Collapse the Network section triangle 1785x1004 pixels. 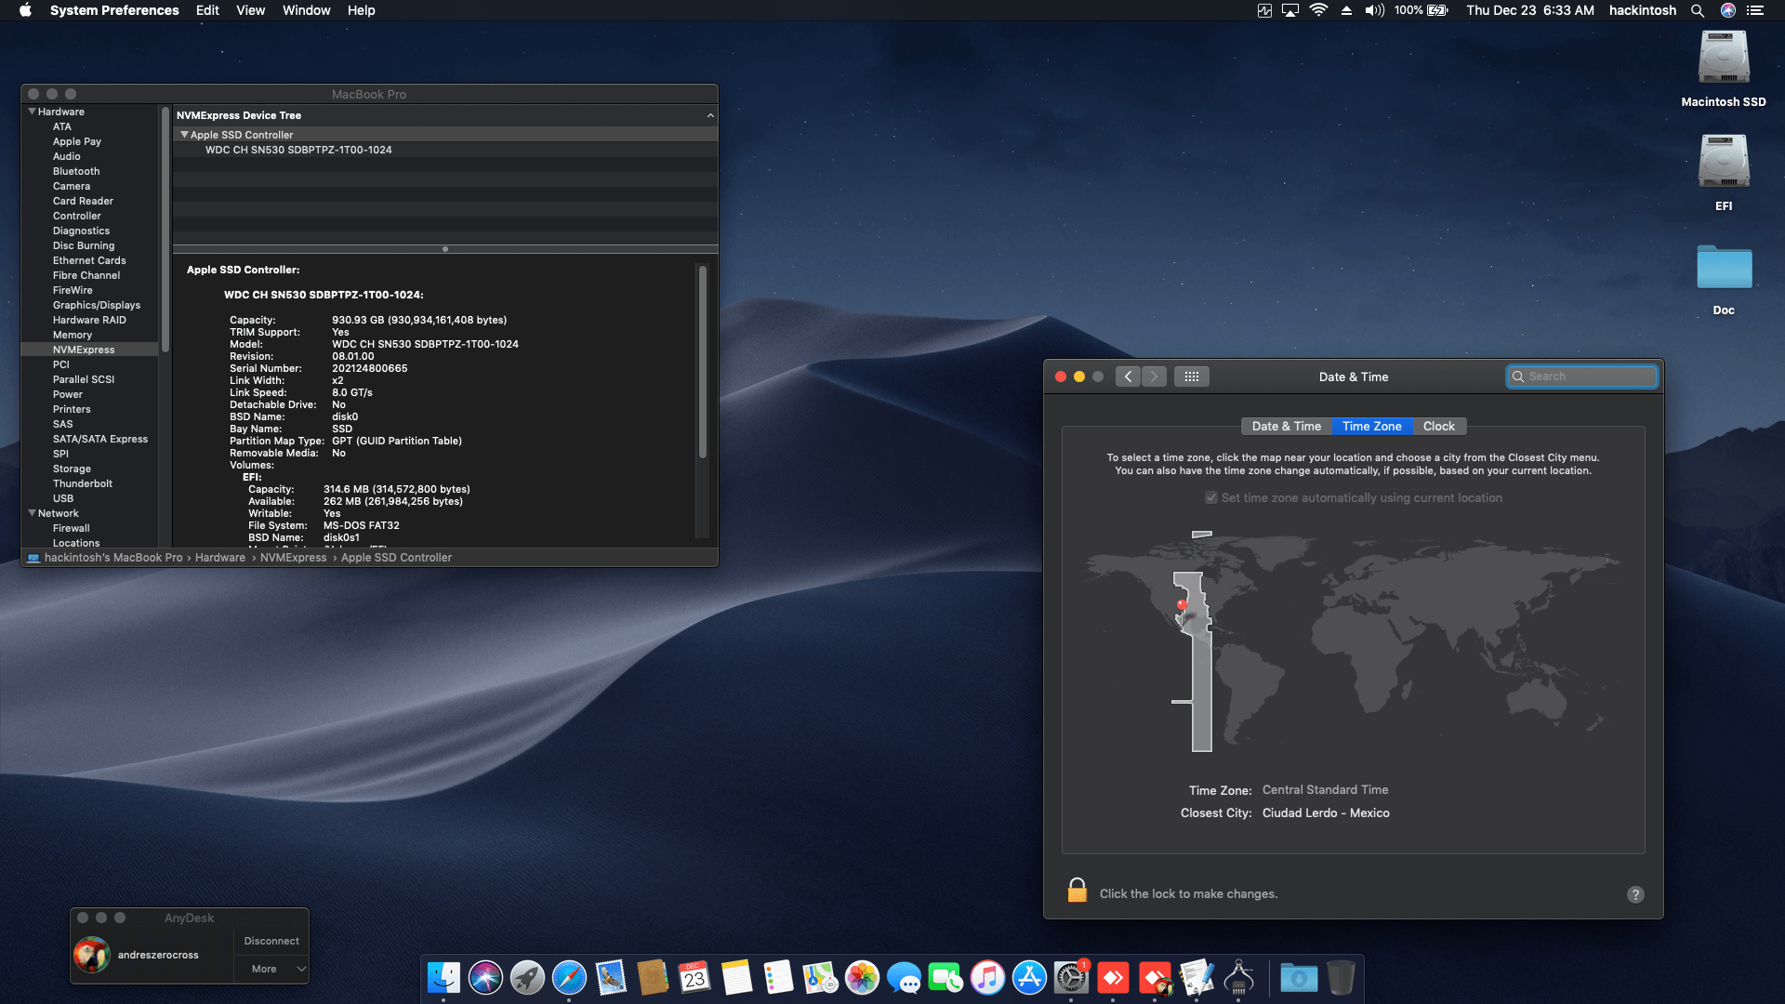(x=33, y=513)
